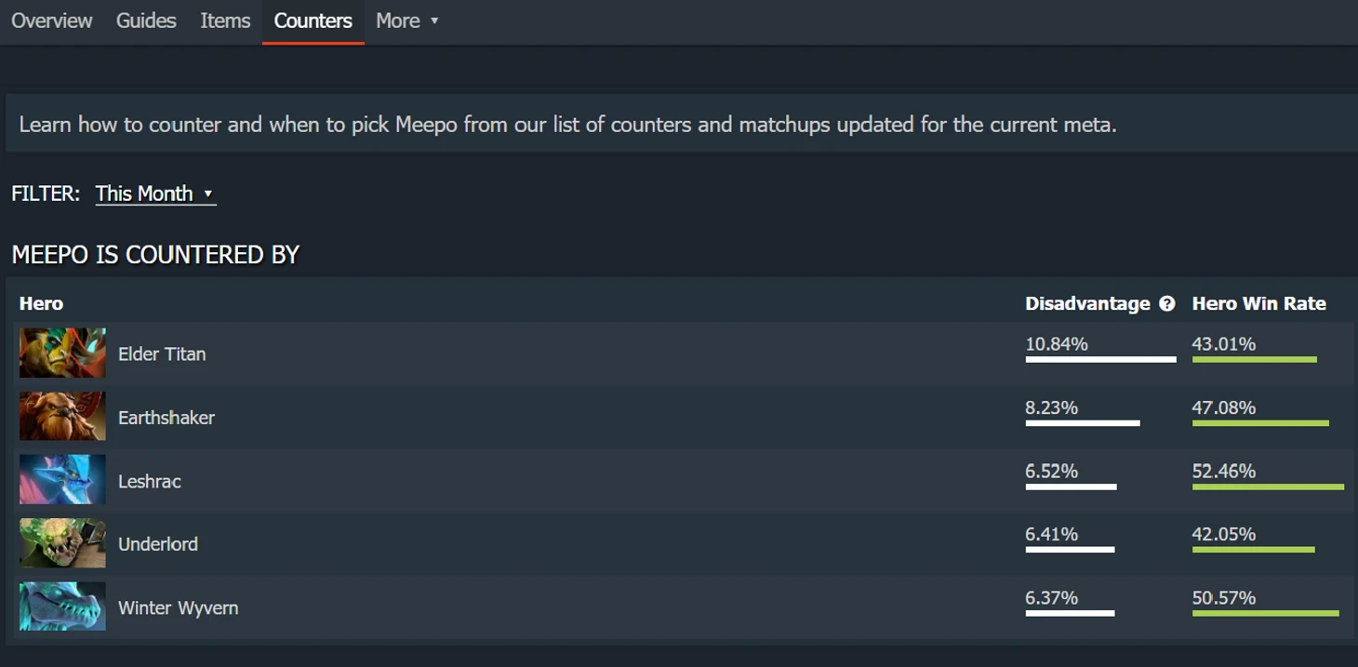The width and height of the screenshot is (1358, 667).
Task: Follow the Earthshaker name link
Action: [166, 418]
